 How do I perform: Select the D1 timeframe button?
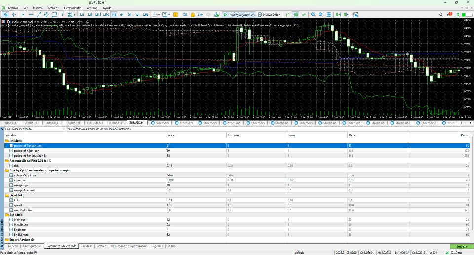pos(130,15)
